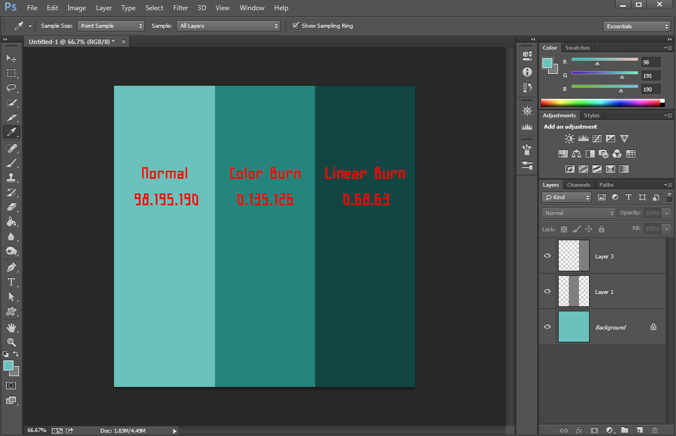Select the Hand tool
This screenshot has width=676, height=436.
pyautogui.click(x=11, y=327)
